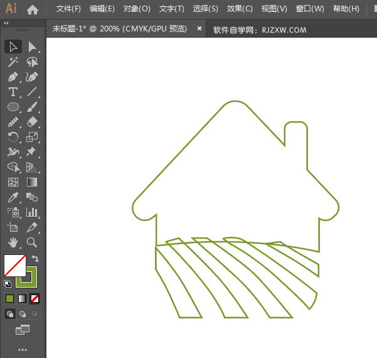Change Screen Mode
377x358 pixels.
(23, 330)
